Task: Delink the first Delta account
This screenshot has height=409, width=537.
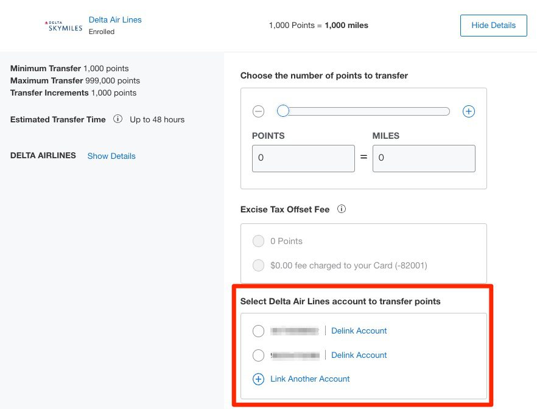Action: pos(359,330)
